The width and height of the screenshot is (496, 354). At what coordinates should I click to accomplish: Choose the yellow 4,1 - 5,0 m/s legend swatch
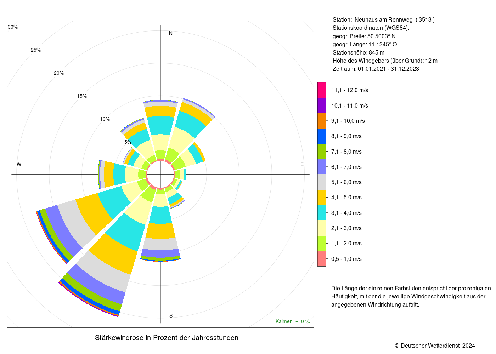[x=322, y=197]
